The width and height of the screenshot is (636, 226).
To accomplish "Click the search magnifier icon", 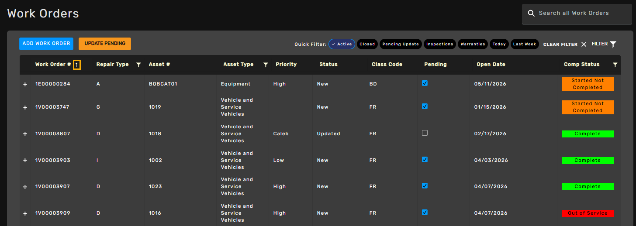I will point(531,14).
